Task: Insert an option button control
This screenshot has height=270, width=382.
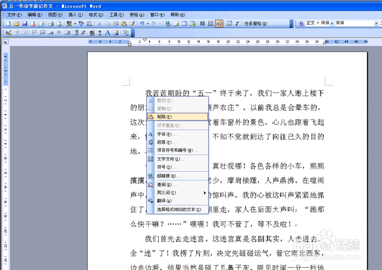Action: [59, 32]
